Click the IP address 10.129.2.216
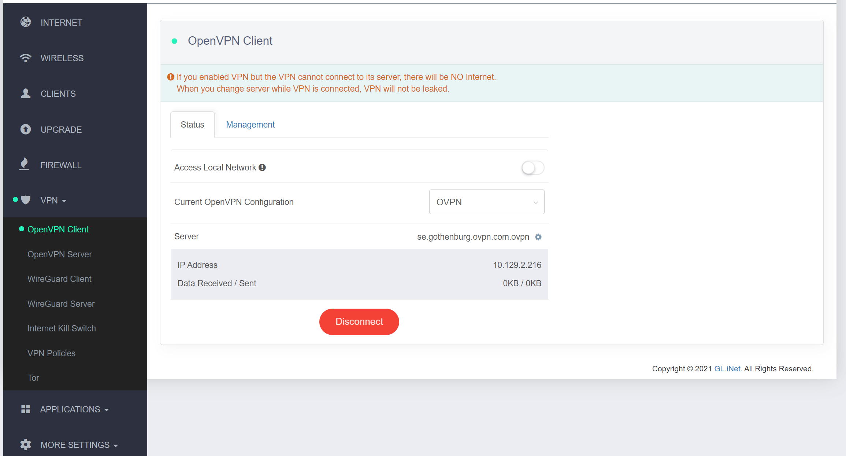The width and height of the screenshot is (846, 456). (x=517, y=265)
